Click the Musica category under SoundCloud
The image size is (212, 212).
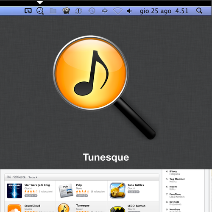tap(28, 209)
